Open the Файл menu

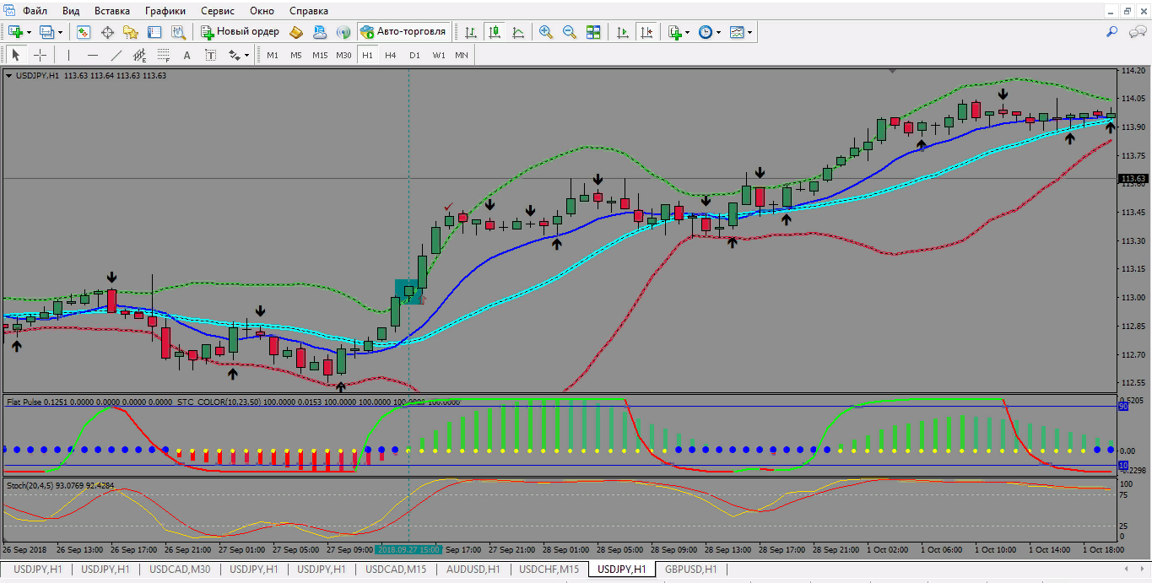(x=35, y=11)
